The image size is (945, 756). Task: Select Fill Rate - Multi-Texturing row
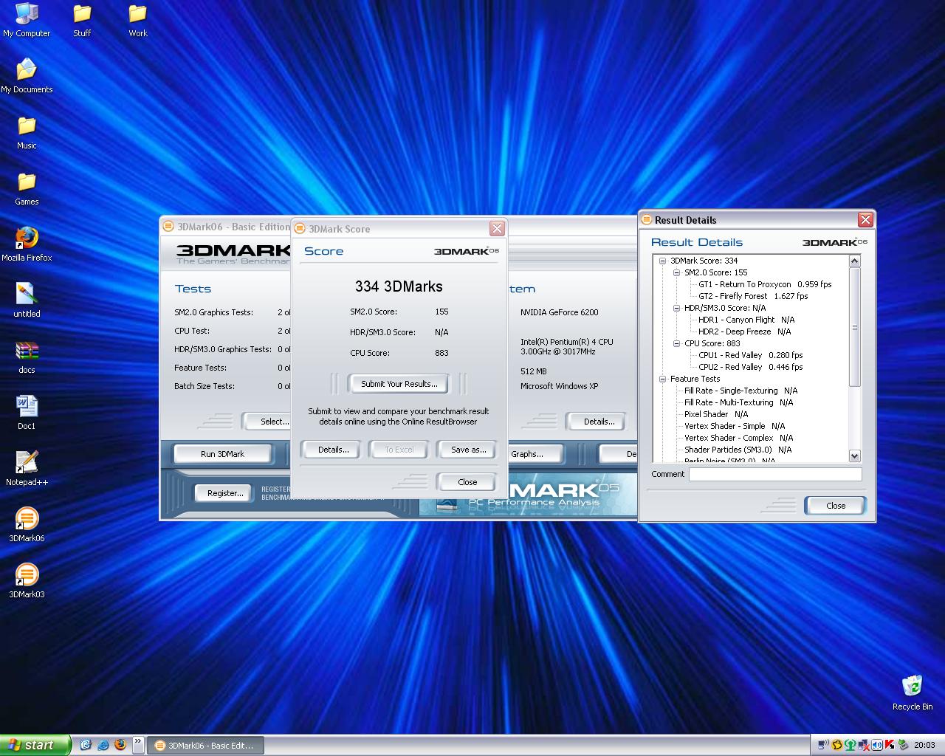738,402
